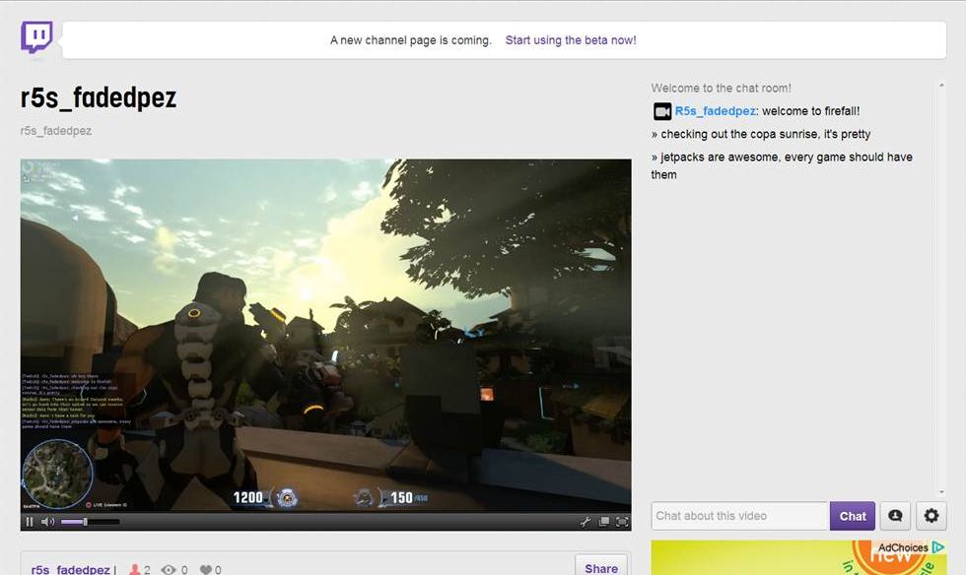Switch video to fullscreen mode

click(x=622, y=522)
